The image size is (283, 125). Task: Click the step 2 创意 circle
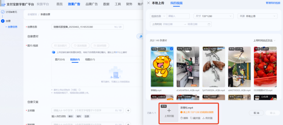point(3,21)
